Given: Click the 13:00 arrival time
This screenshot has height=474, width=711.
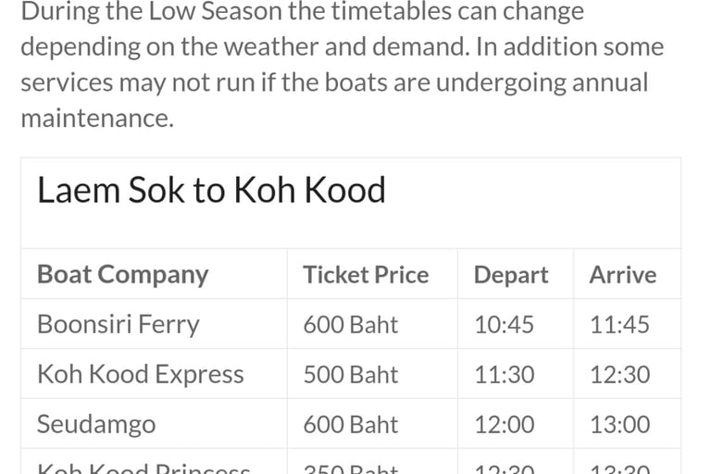Looking at the screenshot, I should [x=619, y=425].
